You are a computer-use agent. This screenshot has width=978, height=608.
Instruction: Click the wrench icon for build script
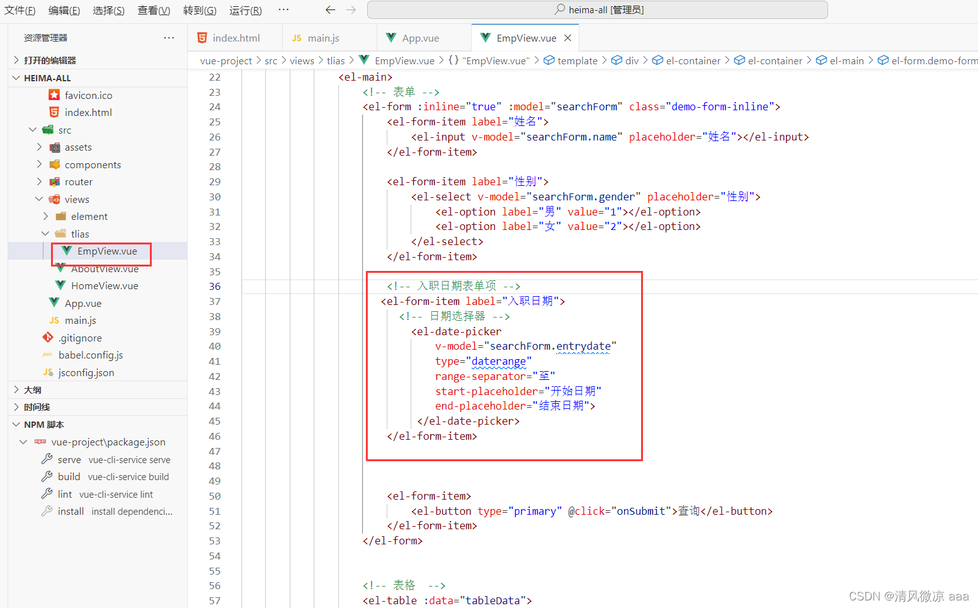pos(47,476)
